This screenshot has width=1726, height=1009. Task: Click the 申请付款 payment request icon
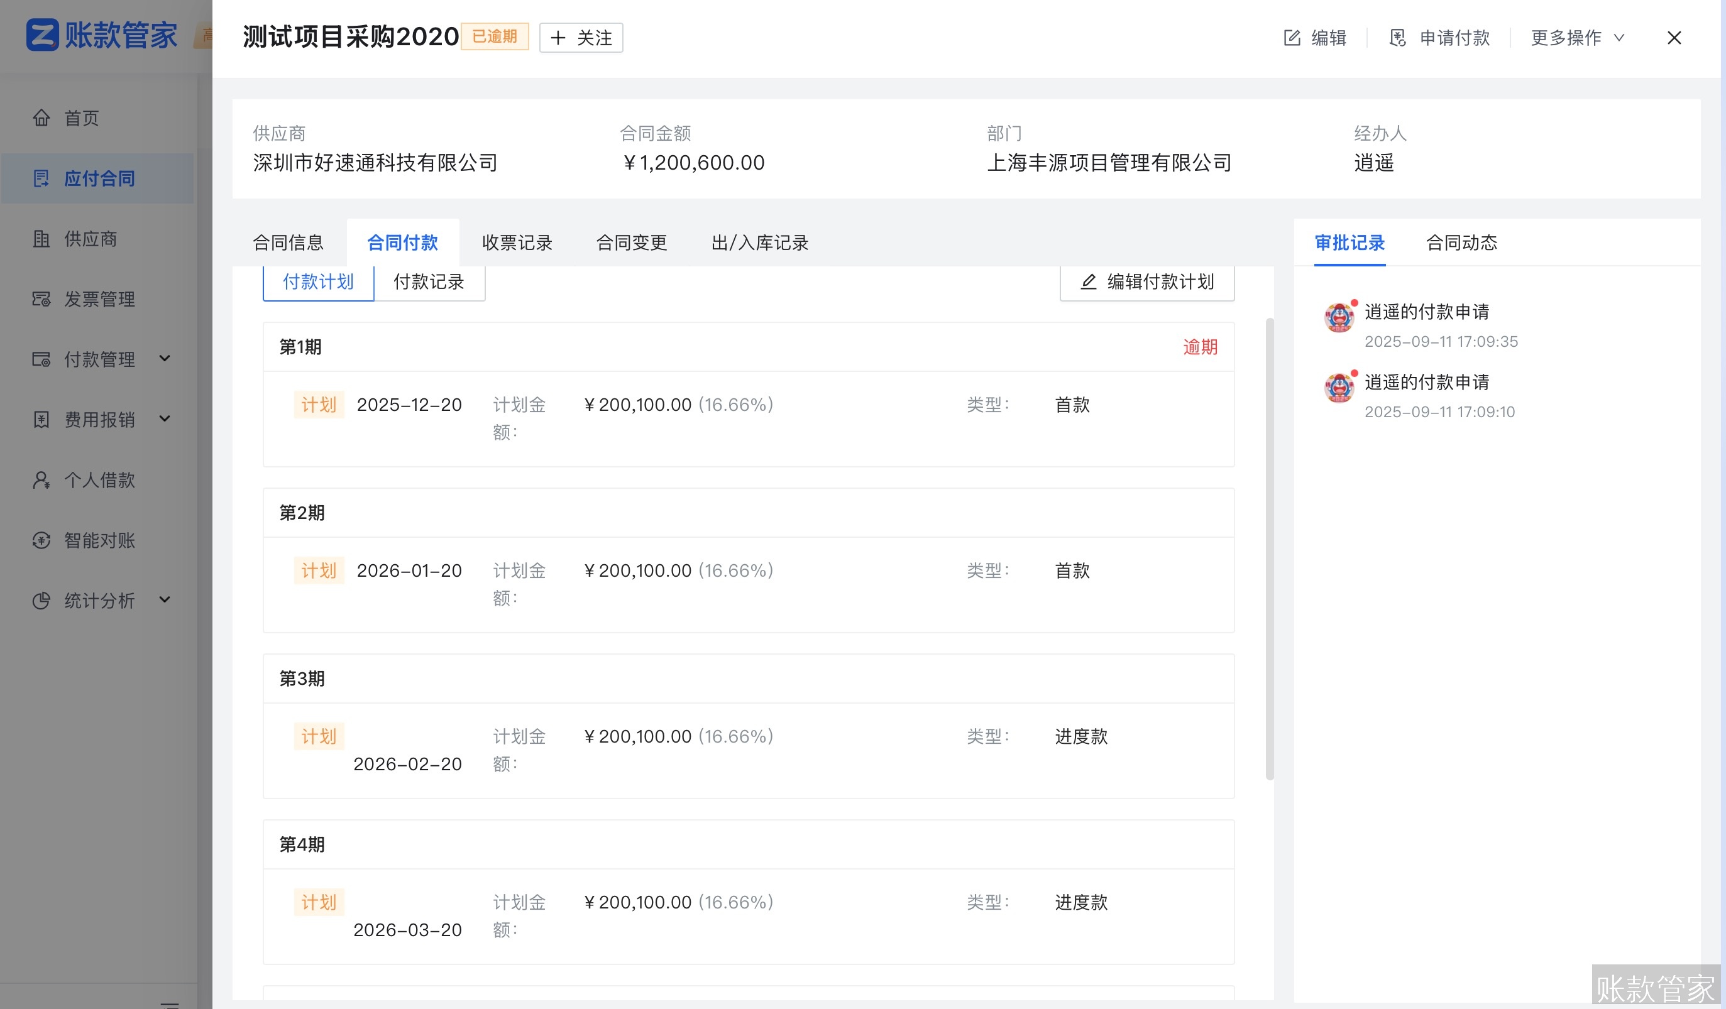[x=1398, y=38]
